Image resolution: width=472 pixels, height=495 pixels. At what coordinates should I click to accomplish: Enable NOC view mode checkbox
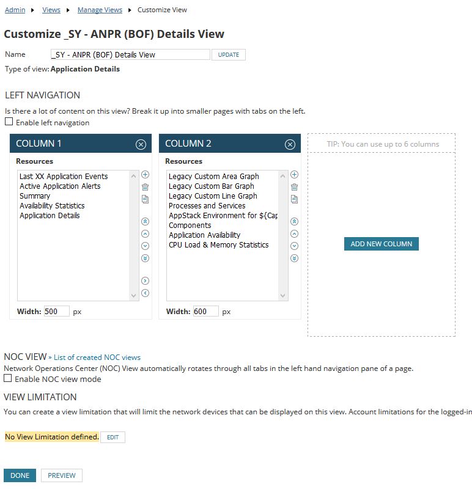pyautogui.click(x=8, y=378)
